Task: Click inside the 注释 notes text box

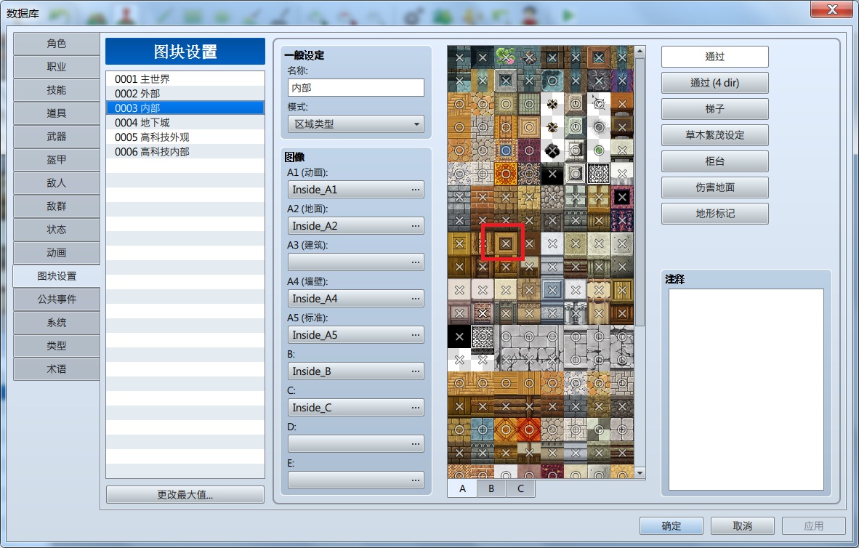Action: (746, 389)
